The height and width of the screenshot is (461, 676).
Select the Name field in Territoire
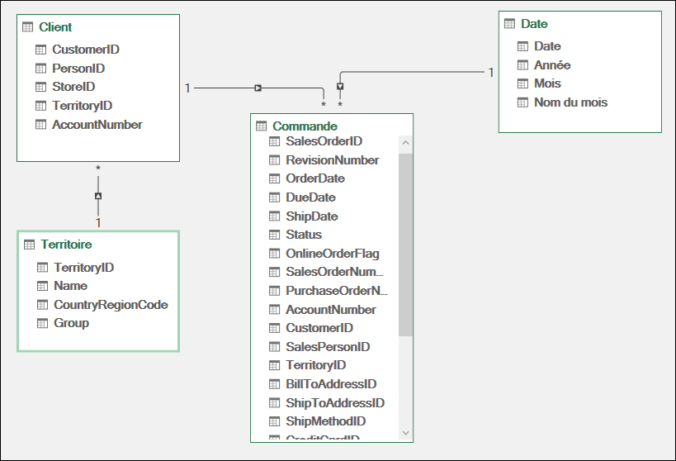click(x=70, y=286)
